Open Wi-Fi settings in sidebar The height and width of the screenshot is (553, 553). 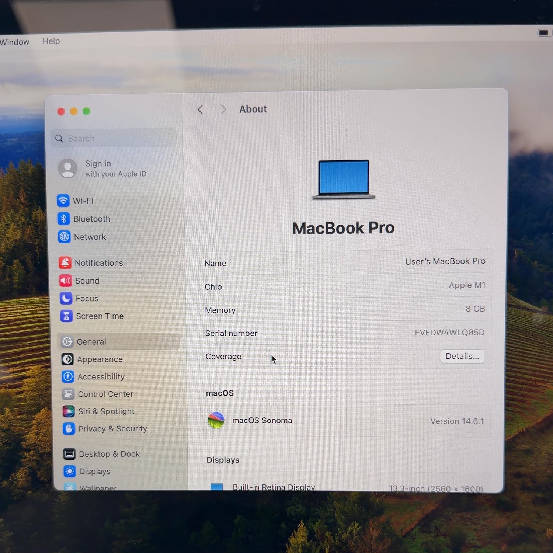click(x=76, y=201)
